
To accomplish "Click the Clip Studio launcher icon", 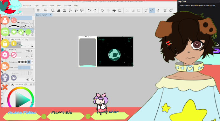I will pos(45,10).
